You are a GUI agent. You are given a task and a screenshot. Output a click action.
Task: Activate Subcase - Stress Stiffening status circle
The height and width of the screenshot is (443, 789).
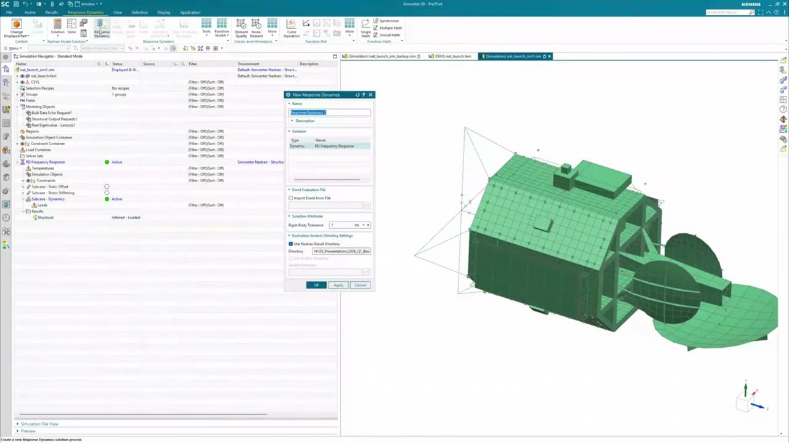click(107, 193)
